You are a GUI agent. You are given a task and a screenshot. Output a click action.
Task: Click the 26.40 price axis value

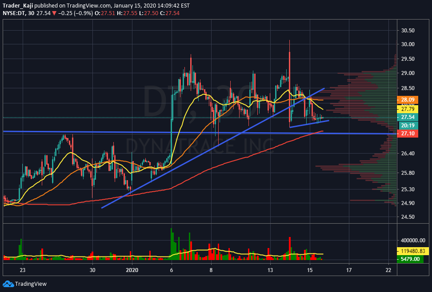tap(408, 153)
